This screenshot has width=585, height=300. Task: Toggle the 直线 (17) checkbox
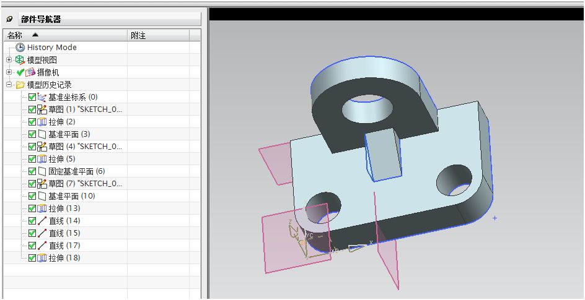pos(32,246)
